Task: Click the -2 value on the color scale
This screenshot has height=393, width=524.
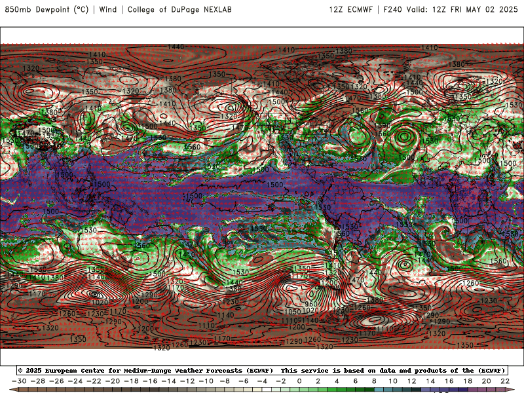Action: pos(281,381)
